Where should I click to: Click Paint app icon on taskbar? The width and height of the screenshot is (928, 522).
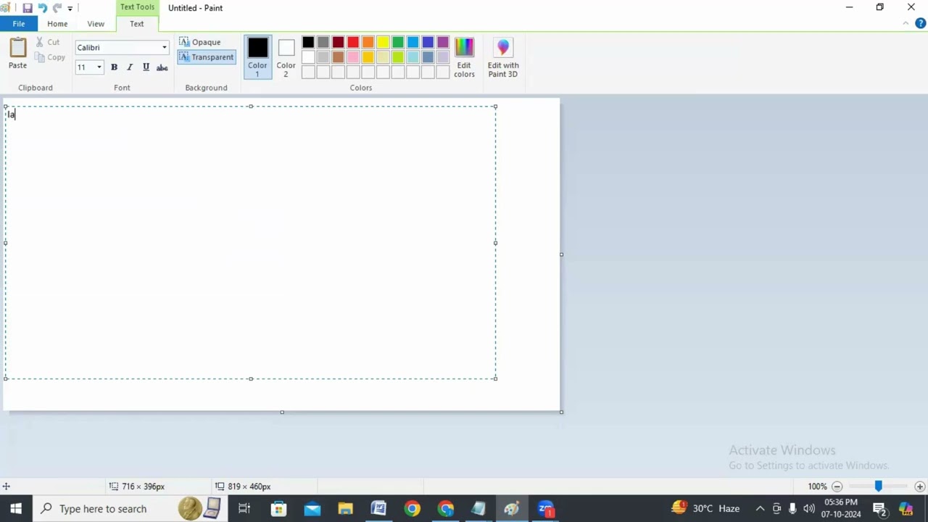point(512,509)
